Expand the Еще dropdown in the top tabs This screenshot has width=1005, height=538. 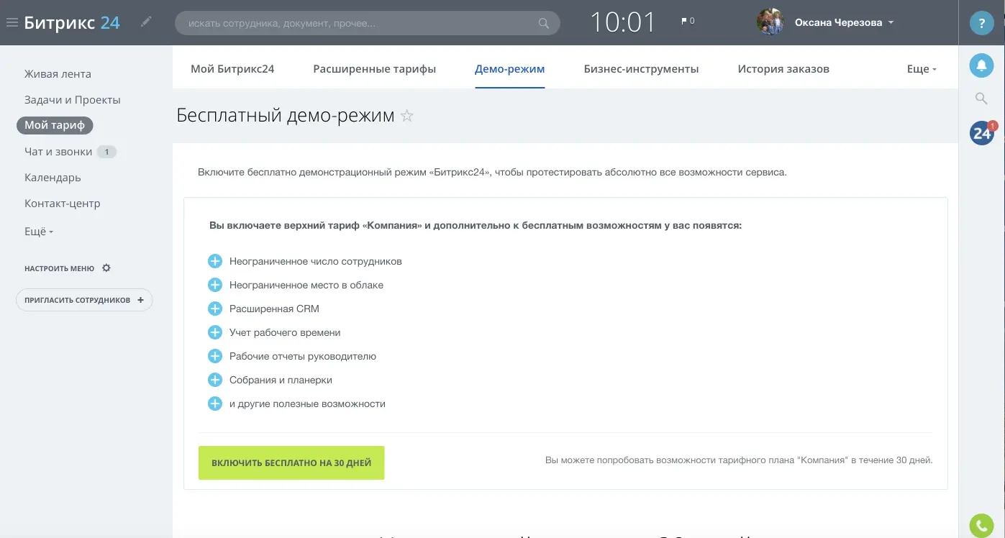pos(922,69)
